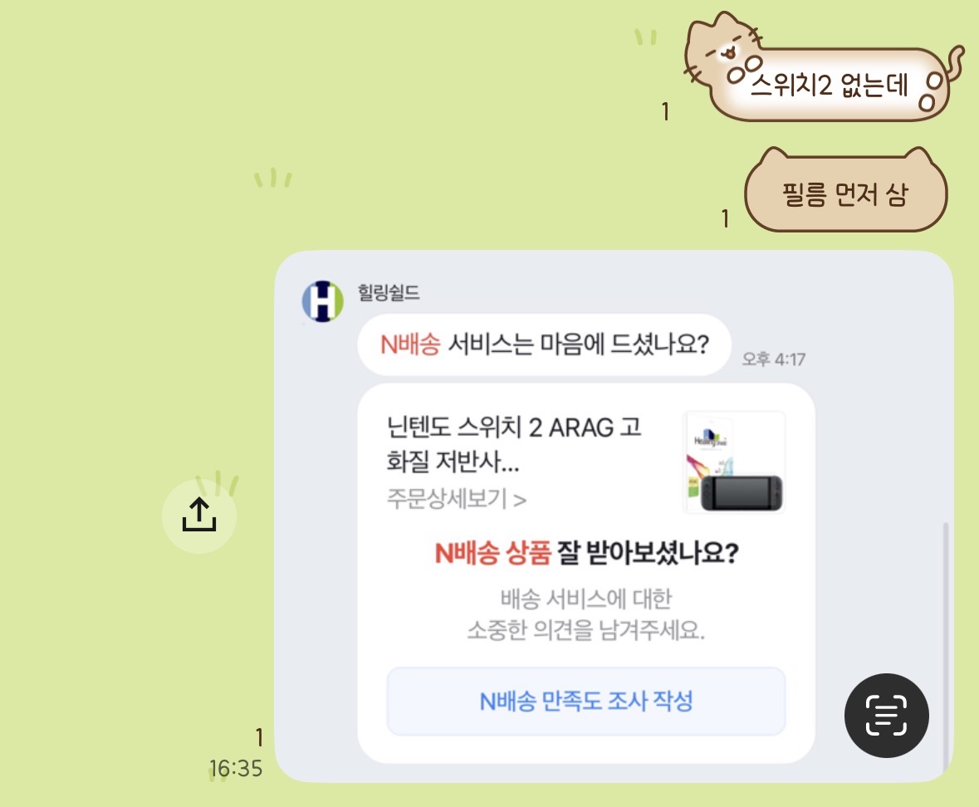The width and height of the screenshot is (979, 807).
Task: Tap N배송 상품 잘 받아보셨나요 heading
Action: tap(586, 553)
